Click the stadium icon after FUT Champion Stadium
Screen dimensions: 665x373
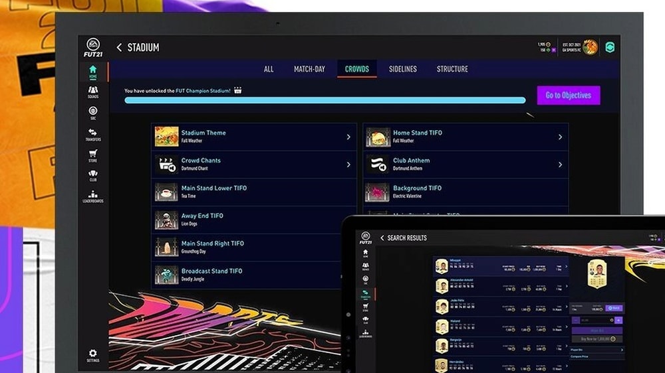coord(238,90)
